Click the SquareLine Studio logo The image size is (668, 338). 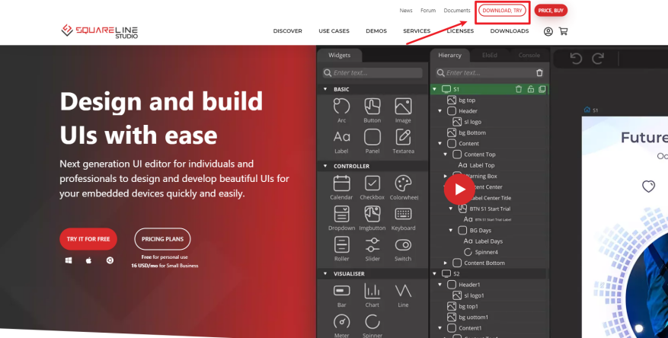pos(100,31)
